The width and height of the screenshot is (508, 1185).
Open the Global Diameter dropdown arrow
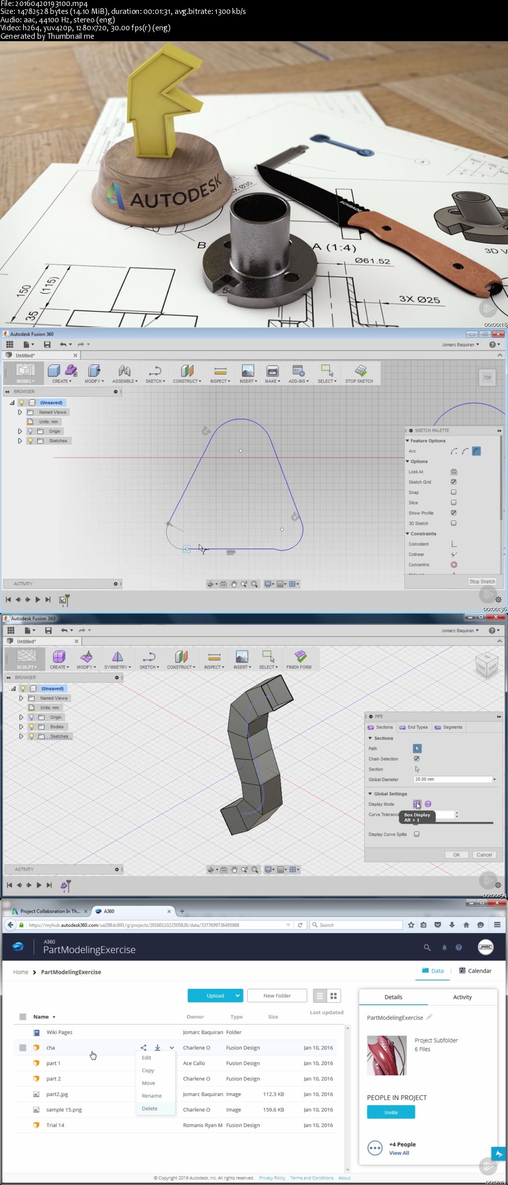495,779
